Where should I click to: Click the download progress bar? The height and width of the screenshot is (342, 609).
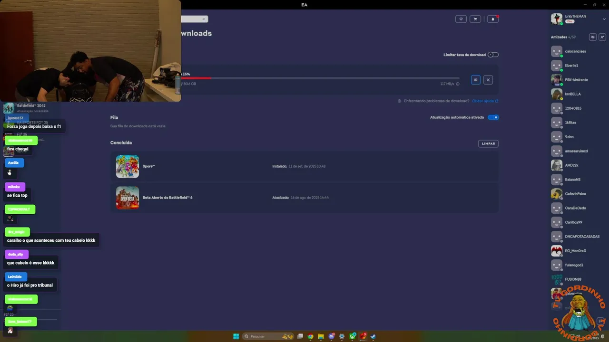pyautogui.click(x=320, y=78)
